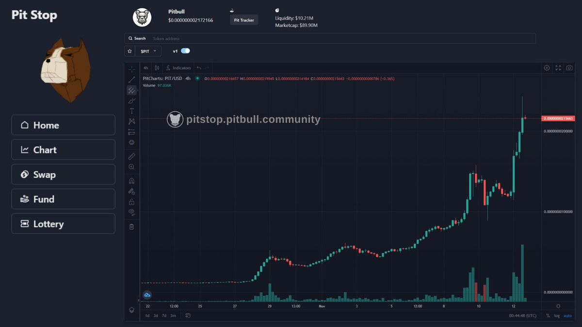The width and height of the screenshot is (582, 327).
Task: Open the Fund page
Action: (64, 199)
